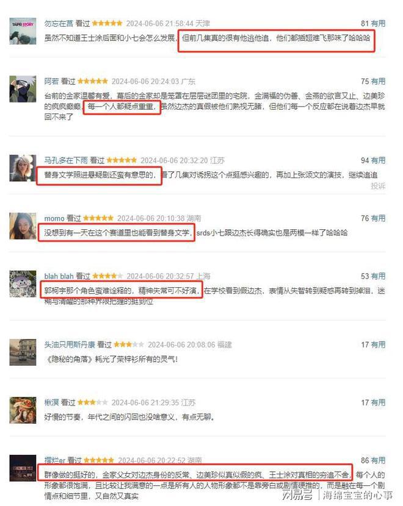This screenshot has width=403, height=506.
Task: Open 马孔多在下雨's user page
Action: pyautogui.click(x=66, y=160)
